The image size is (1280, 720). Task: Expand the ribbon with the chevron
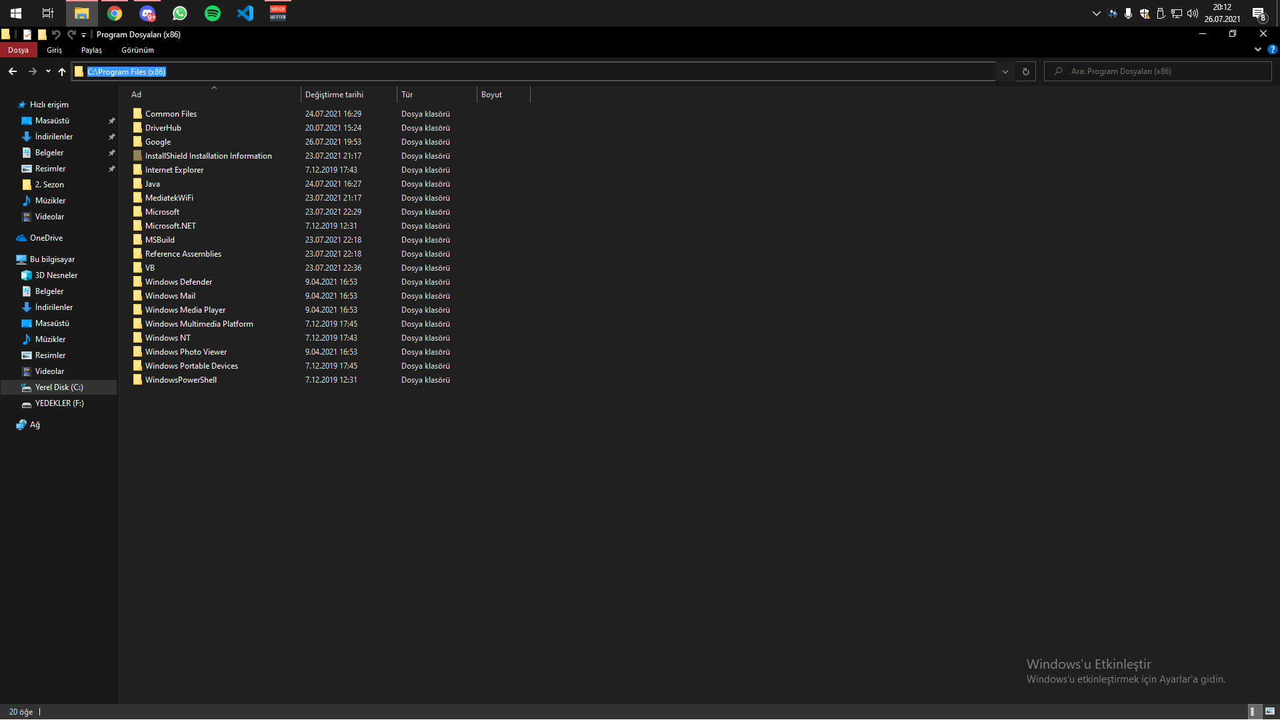1257,49
